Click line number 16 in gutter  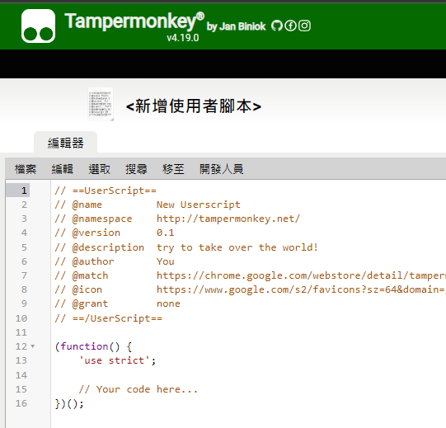[x=21, y=403]
